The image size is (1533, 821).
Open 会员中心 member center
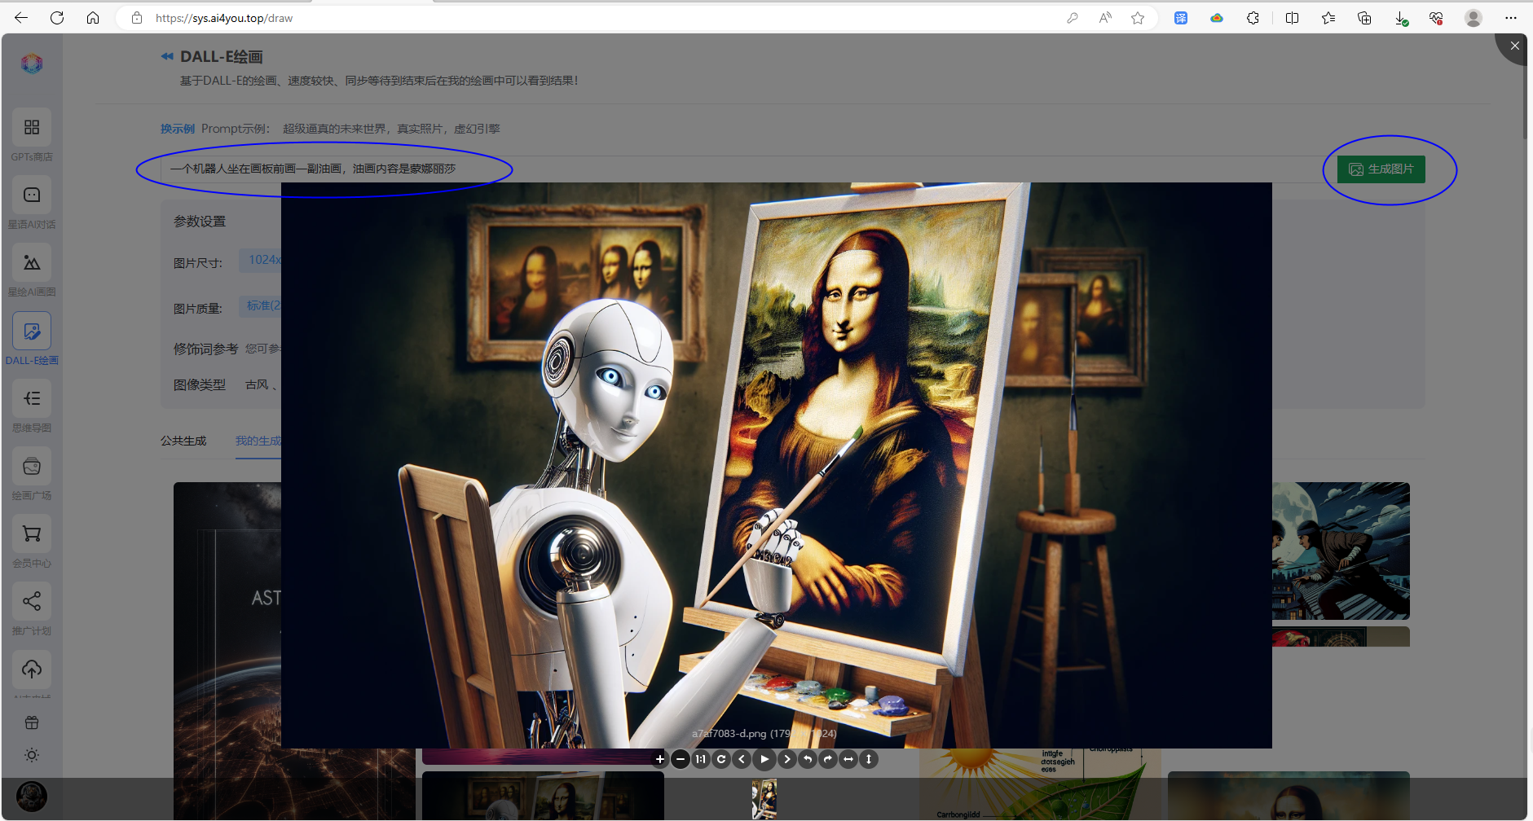pos(31,541)
